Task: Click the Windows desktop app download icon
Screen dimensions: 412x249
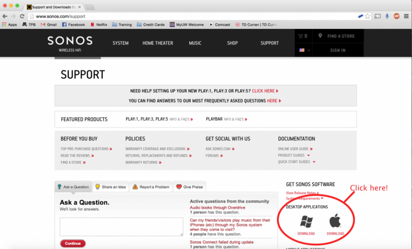Action: tap(306, 222)
